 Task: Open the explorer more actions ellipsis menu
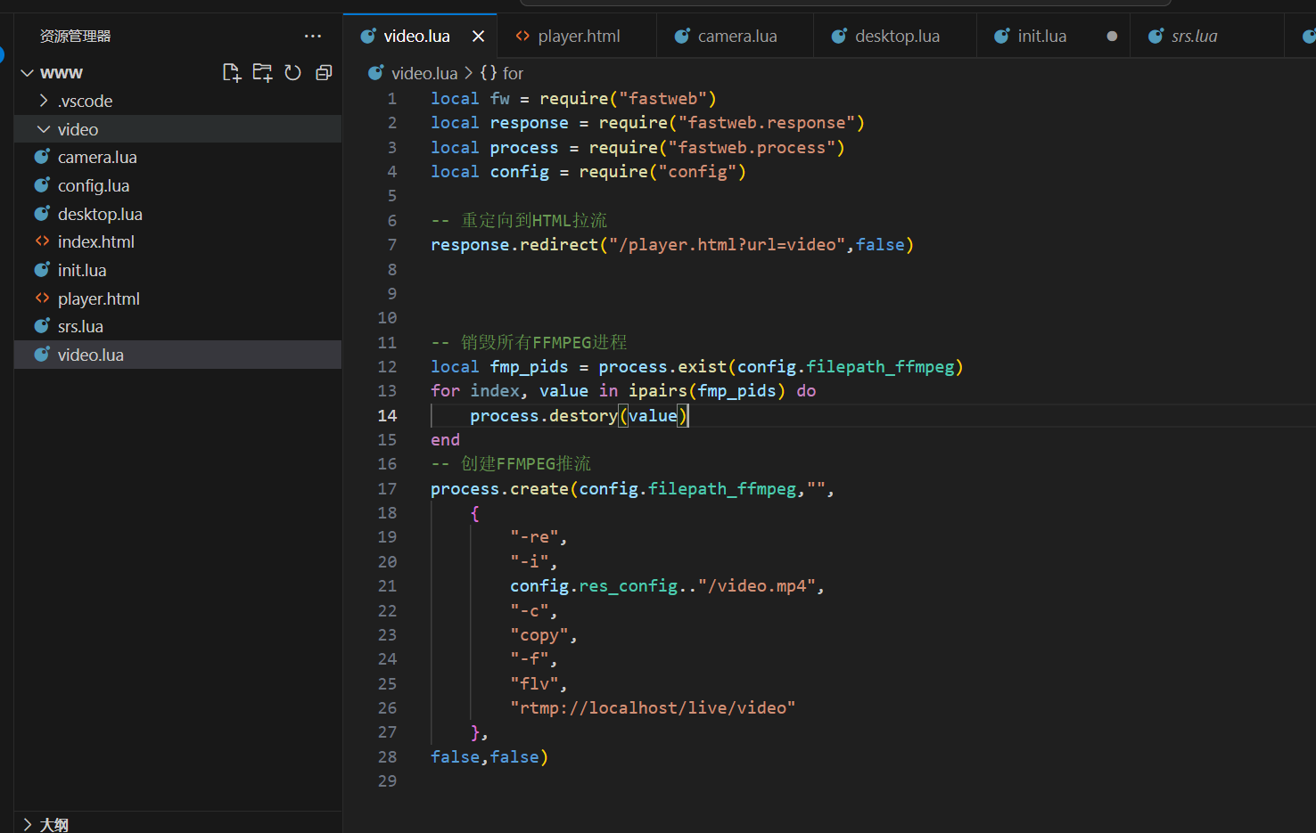(313, 37)
